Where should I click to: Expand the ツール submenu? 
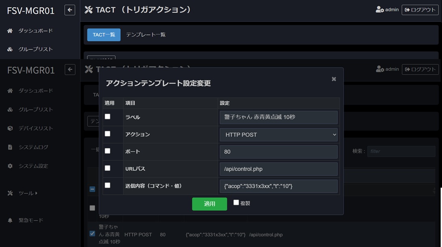pyautogui.click(x=28, y=193)
